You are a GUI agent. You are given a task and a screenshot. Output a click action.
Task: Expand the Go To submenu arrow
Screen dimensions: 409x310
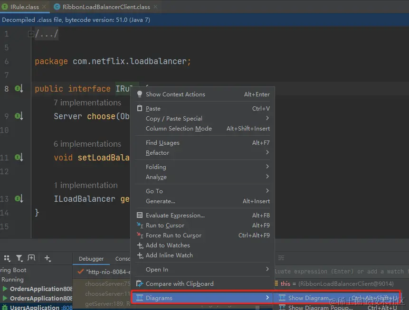click(267, 190)
